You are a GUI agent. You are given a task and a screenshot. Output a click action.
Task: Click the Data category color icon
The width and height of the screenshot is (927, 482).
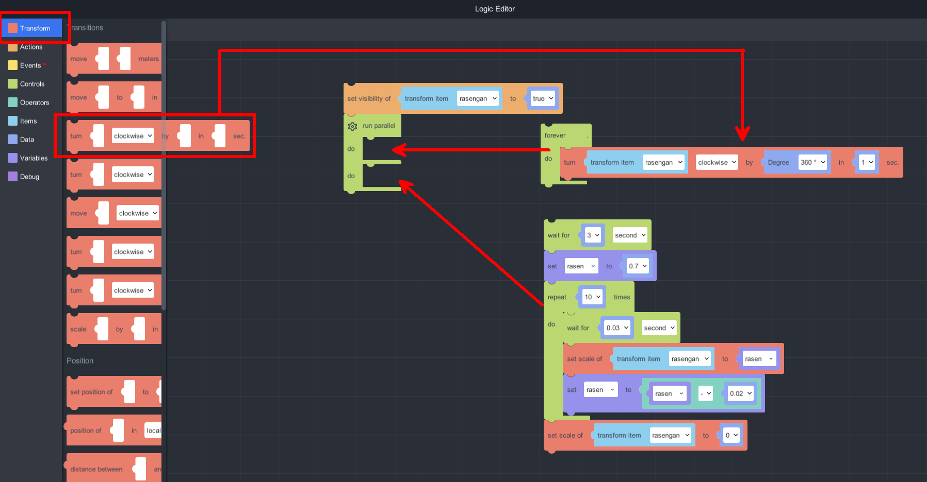click(13, 140)
